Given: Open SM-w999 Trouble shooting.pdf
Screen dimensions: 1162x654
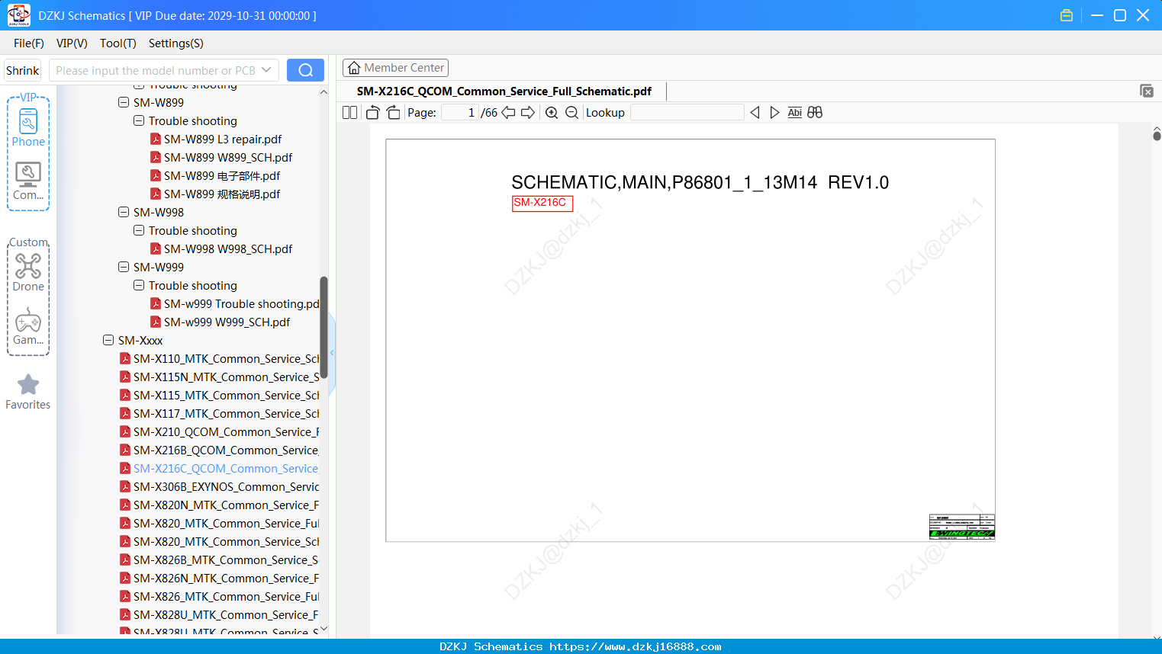Looking at the screenshot, I should click(235, 303).
